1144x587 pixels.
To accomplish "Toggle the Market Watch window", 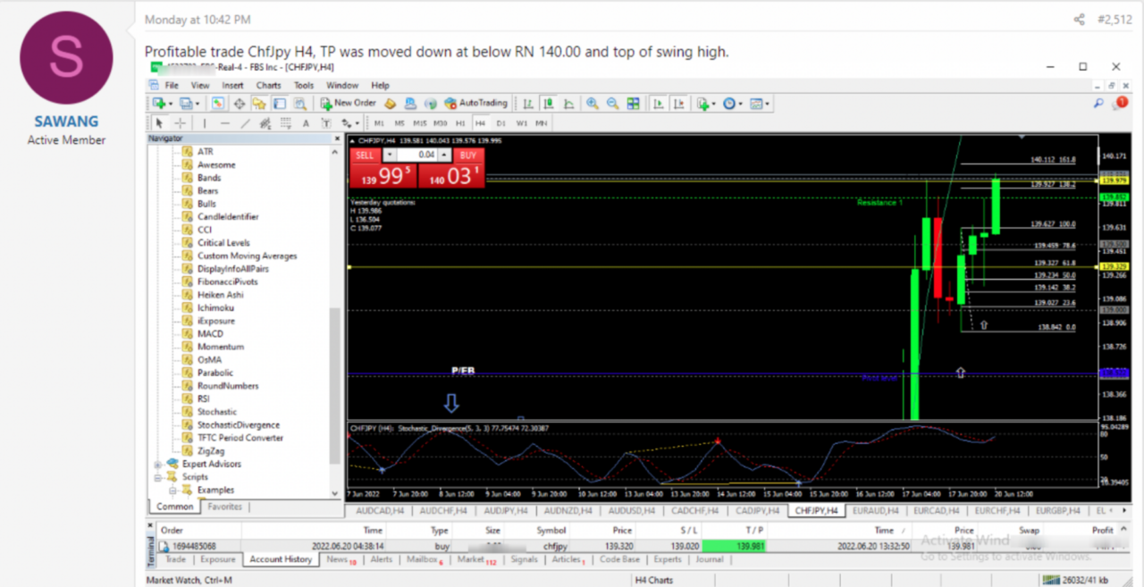I will [x=217, y=103].
